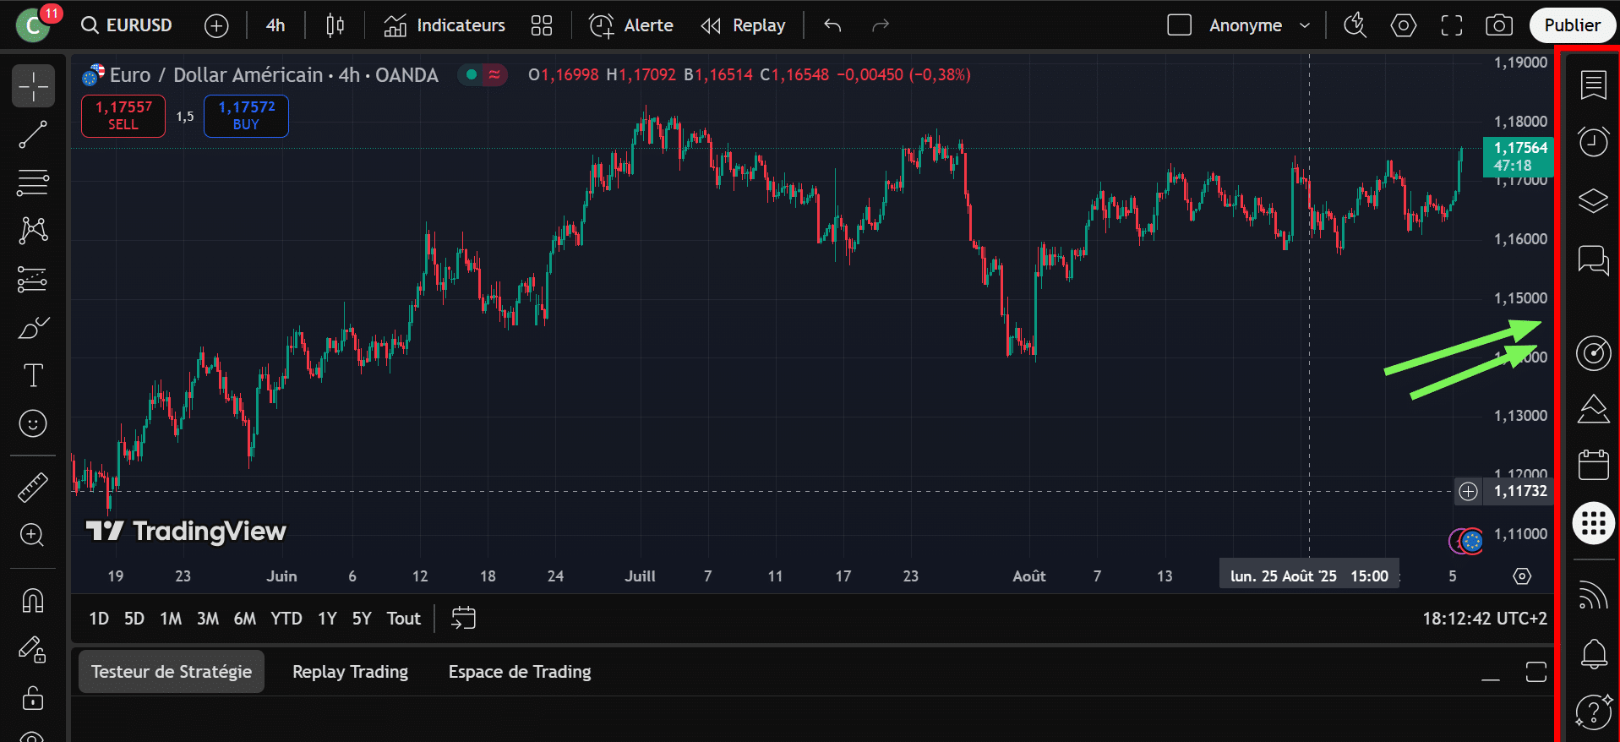Open the Alerts clock icon in sidebar
This screenshot has height=742, width=1620.
tap(1593, 142)
